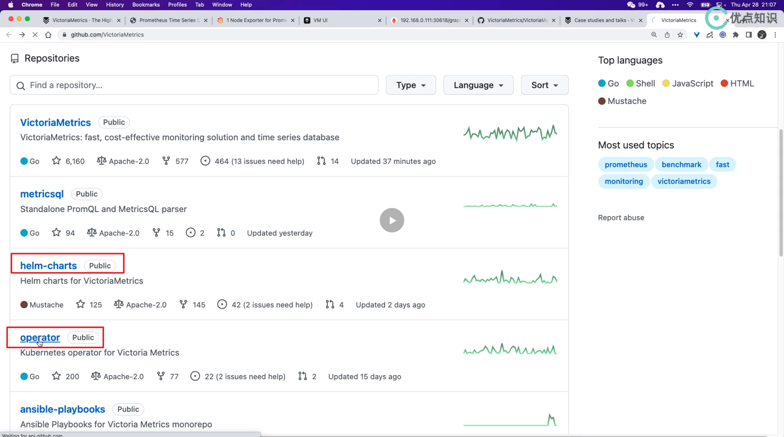
Task: Stop the page loading with the X button
Action: point(35,35)
